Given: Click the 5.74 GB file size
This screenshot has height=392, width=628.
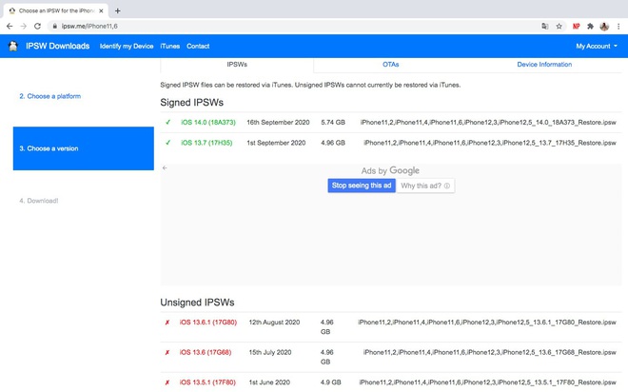Looking at the screenshot, I should click(333, 122).
